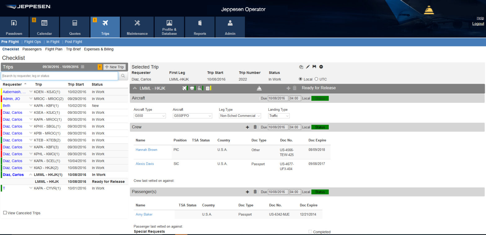Select the UTC time radio button

click(x=316, y=79)
